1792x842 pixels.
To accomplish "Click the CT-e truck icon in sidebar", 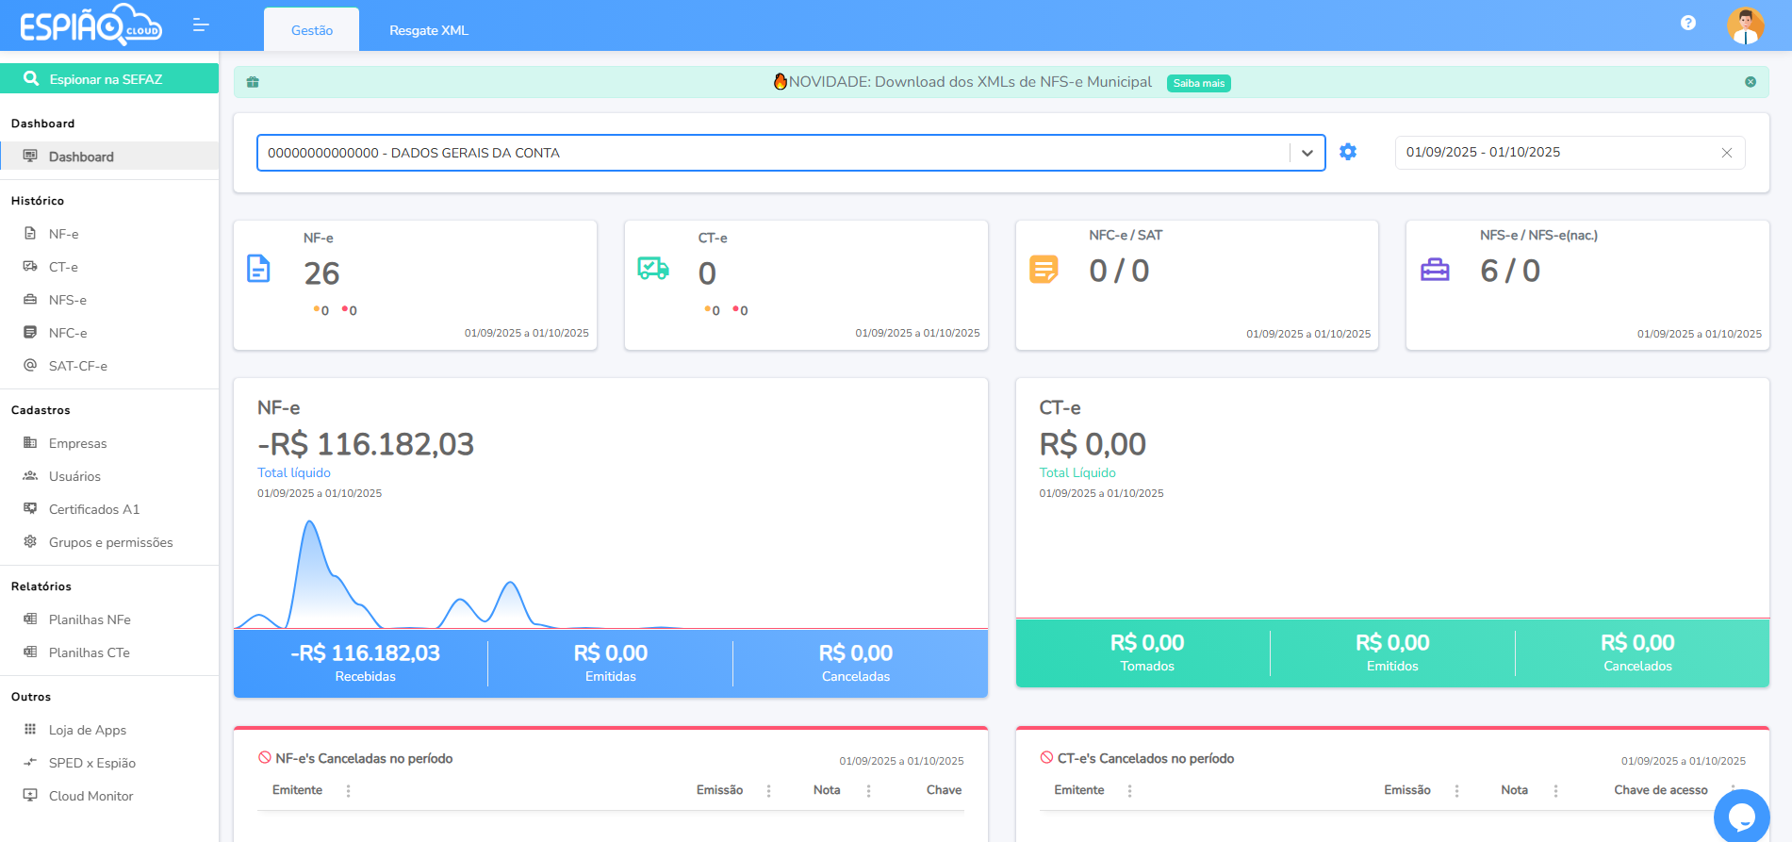I will pos(30,266).
